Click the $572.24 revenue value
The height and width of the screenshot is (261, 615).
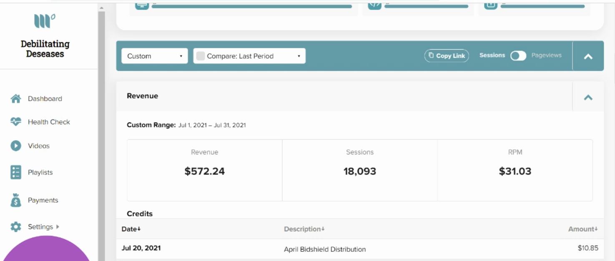point(205,171)
